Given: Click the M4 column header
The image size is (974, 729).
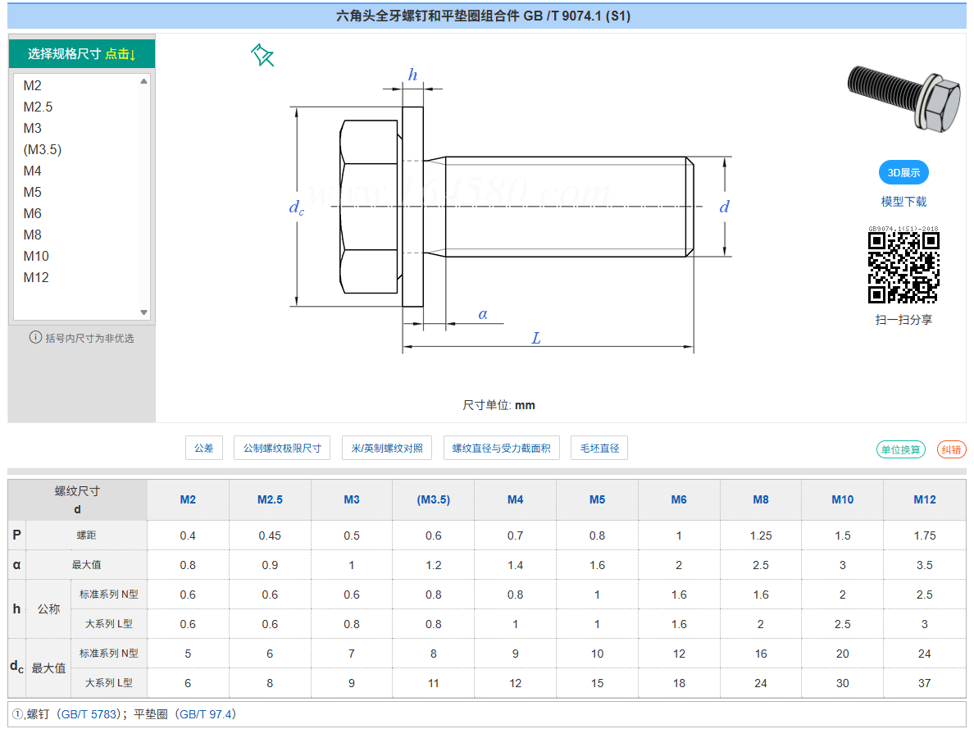Looking at the screenshot, I should click(x=515, y=499).
